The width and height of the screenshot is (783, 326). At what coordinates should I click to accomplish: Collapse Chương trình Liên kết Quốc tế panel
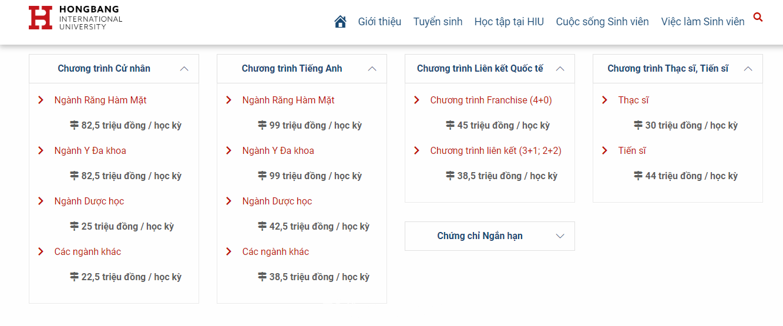click(x=560, y=69)
